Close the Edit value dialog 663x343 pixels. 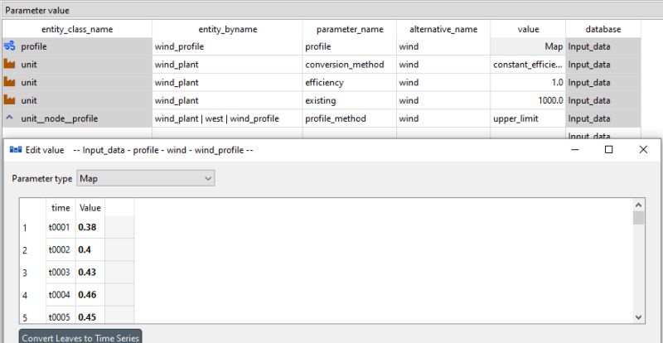pyautogui.click(x=643, y=150)
